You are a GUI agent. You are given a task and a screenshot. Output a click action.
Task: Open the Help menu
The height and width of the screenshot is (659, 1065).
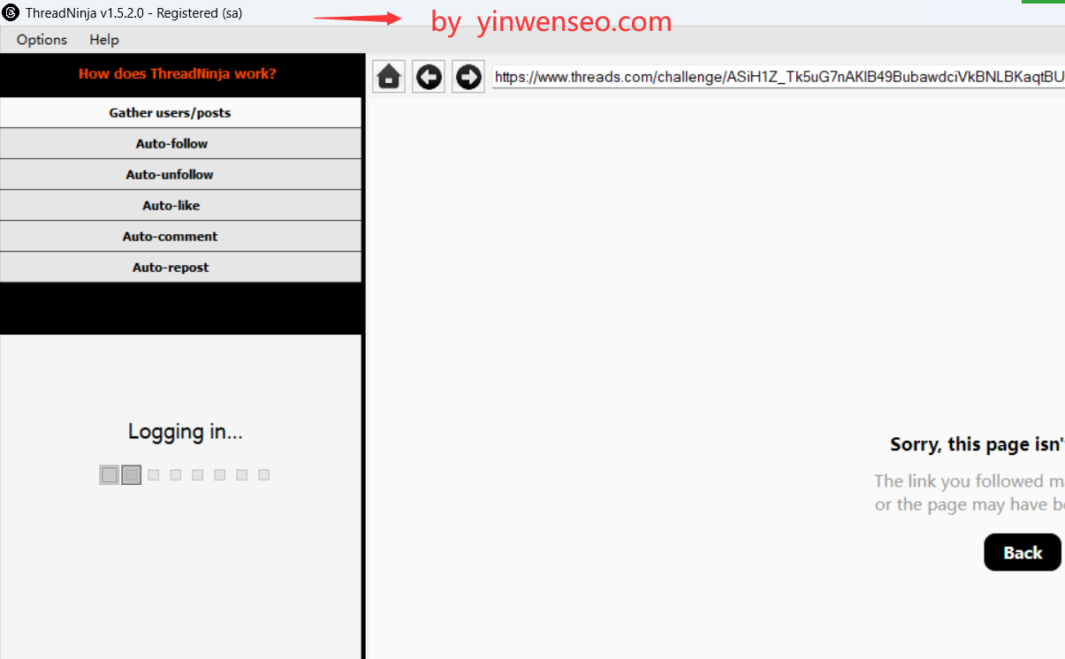click(x=104, y=40)
